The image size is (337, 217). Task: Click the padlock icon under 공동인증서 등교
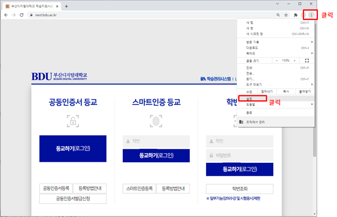73,121
